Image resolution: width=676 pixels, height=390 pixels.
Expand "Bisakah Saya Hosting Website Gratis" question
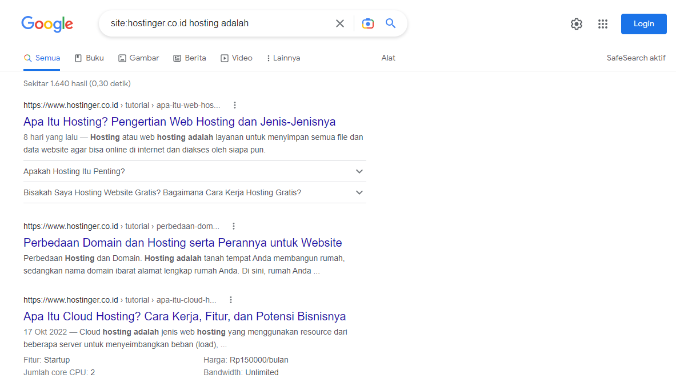pos(359,192)
